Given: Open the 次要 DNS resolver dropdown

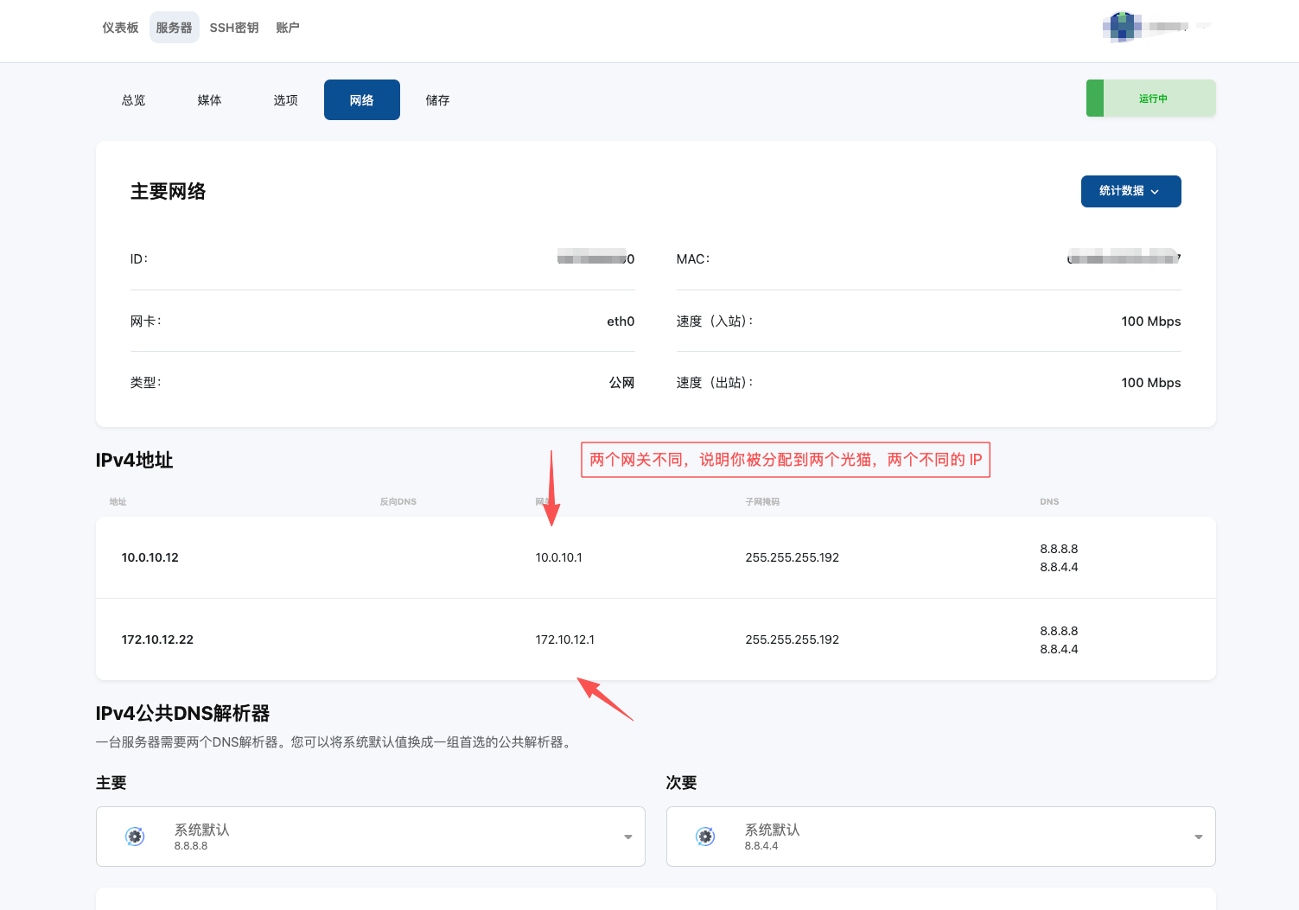Looking at the screenshot, I should click(941, 837).
